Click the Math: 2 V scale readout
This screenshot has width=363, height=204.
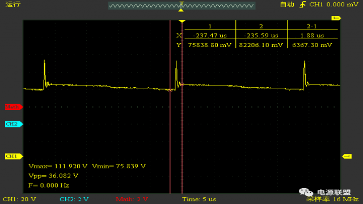[132, 199]
